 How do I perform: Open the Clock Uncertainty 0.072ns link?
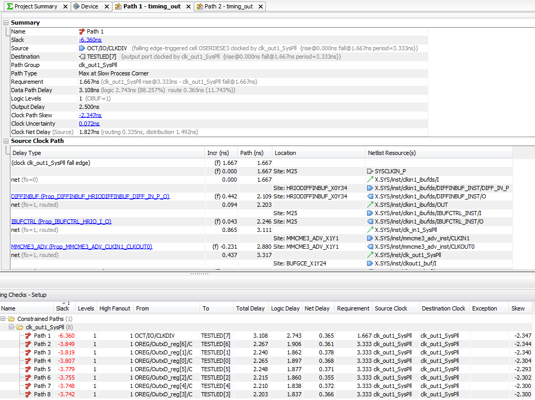[x=89, y=124]
